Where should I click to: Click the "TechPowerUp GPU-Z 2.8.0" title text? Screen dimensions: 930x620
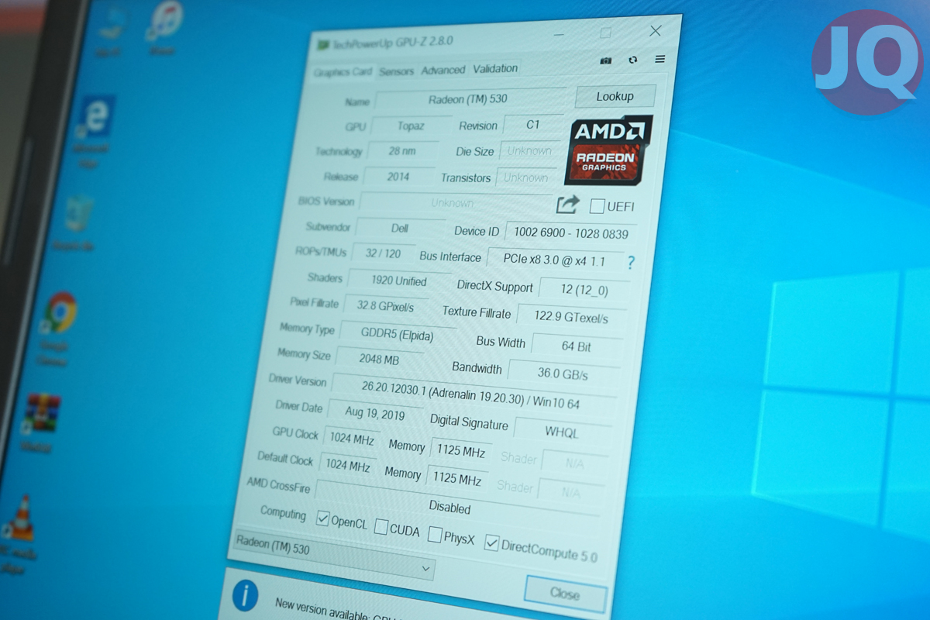392,42
